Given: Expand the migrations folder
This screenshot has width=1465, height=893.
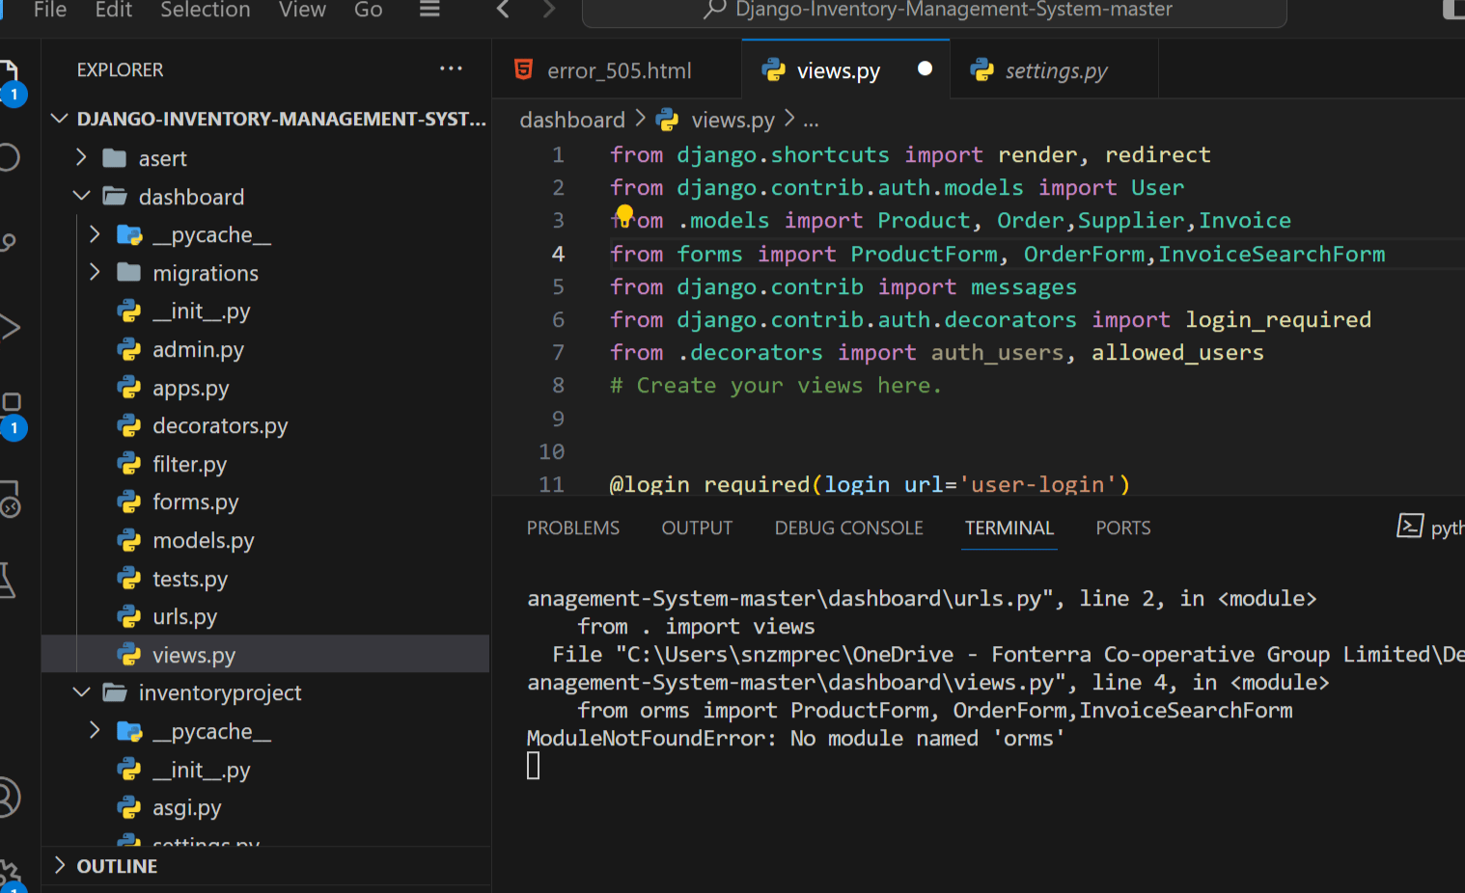Looking at the screenshot, I should click(x=95, y=273).
